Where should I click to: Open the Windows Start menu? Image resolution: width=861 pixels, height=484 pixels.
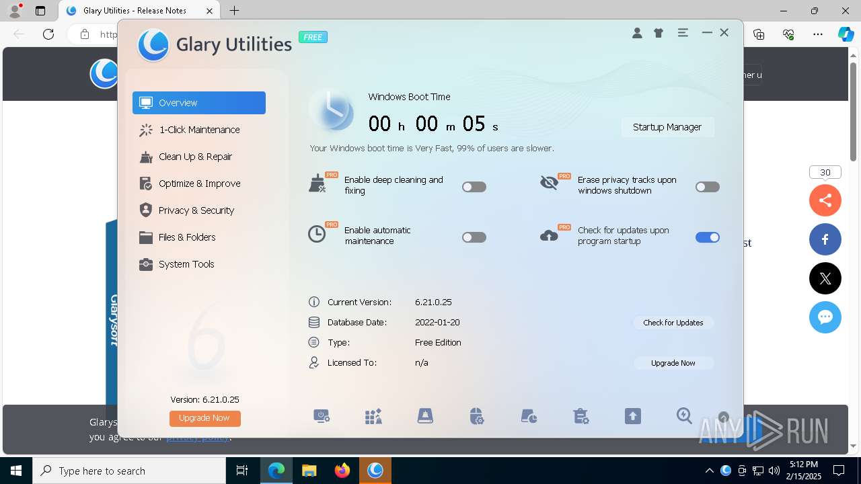(x=16, y=471)
